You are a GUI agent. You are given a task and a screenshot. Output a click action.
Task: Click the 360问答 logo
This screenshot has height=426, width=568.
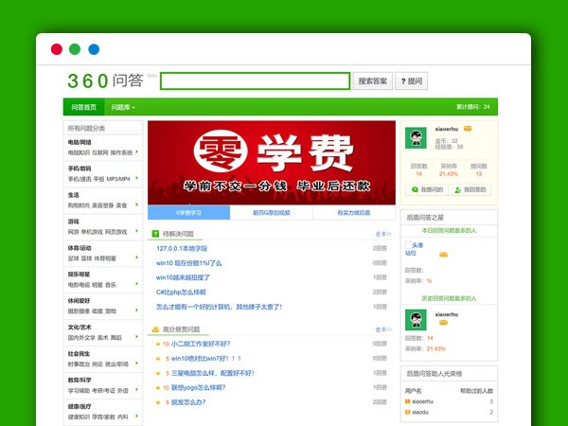coord(105,80)
